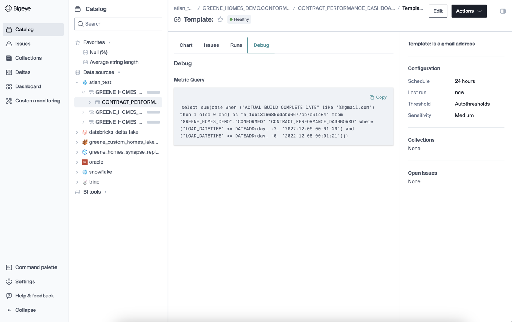Click the Catalog folder icon in sidebar

(x=9, y=30)
